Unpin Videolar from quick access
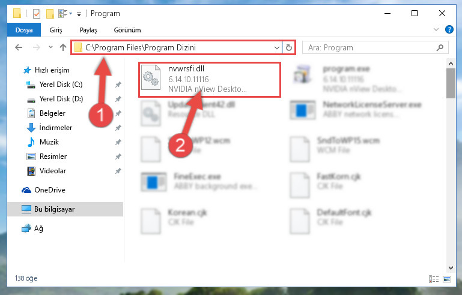The width and height of the screenshot is (462, 295). 118,171
